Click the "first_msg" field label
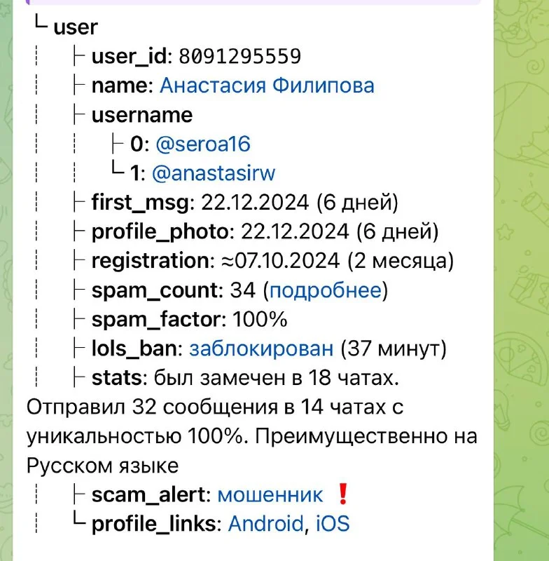 tap(140, 203)
